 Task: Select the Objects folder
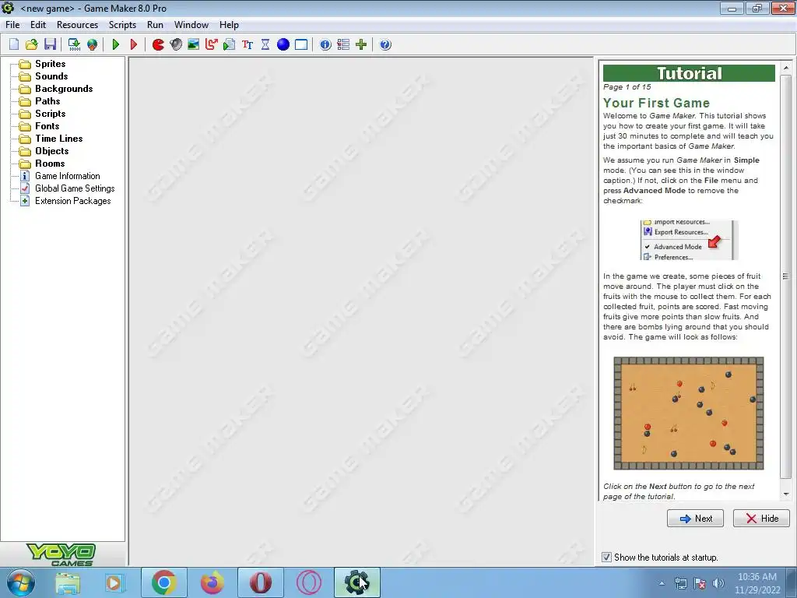click(x=44, y=151)
